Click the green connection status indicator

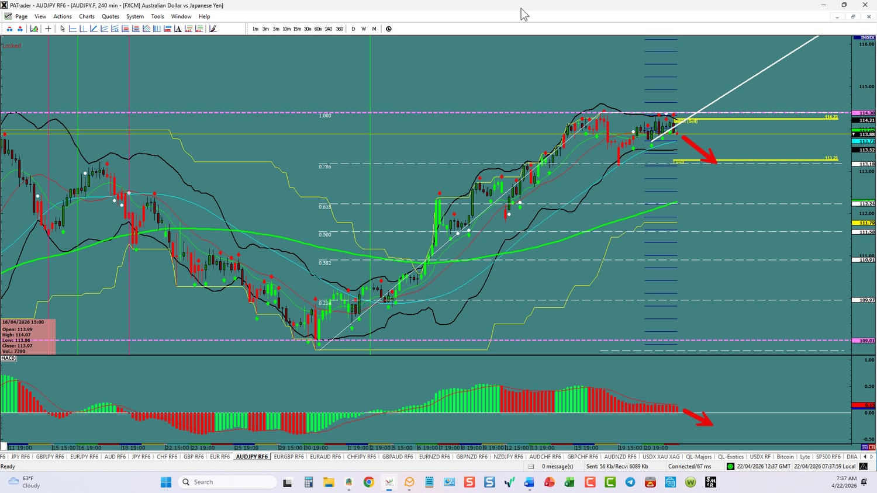730,466
